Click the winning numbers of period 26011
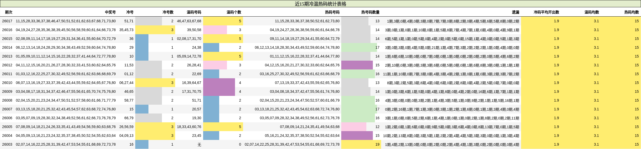The image size is (641, 149). coord(66,74)
